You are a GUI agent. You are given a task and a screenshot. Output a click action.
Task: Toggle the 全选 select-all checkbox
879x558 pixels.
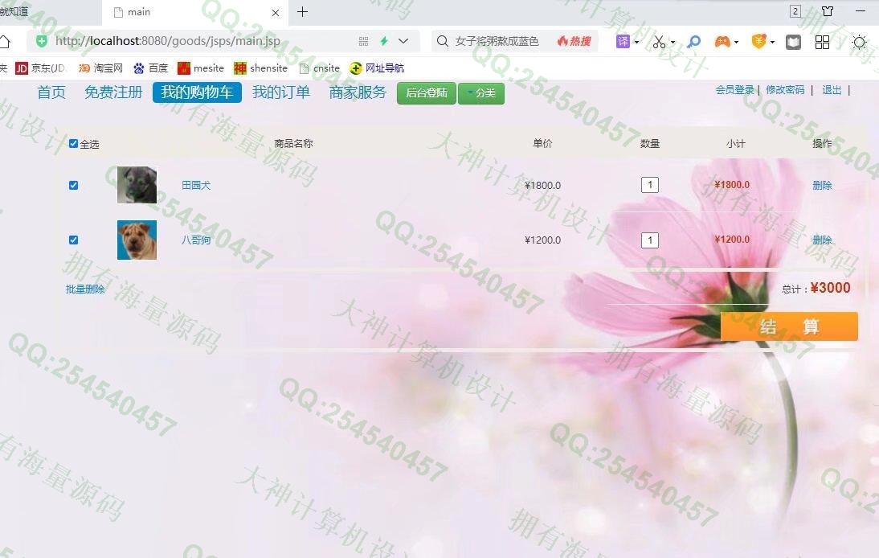click(73, 144)
